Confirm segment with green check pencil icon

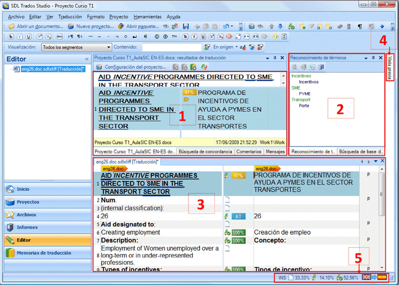tap(291, 26)
